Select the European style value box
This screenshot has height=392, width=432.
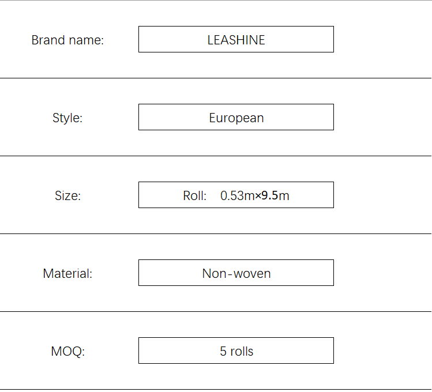236,117
